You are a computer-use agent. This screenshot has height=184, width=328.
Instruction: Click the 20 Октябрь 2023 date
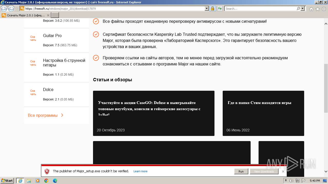(x=111, y=130)
